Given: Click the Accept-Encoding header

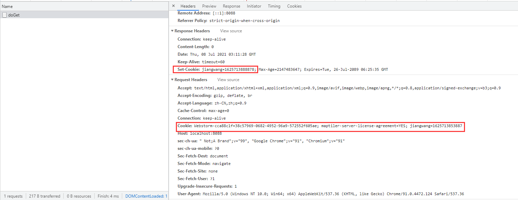Looking at the screenshot, I should tap(215, 96).
